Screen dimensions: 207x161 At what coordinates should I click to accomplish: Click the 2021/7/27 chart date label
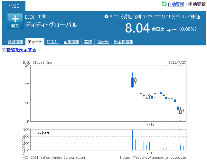coord(177,62)
